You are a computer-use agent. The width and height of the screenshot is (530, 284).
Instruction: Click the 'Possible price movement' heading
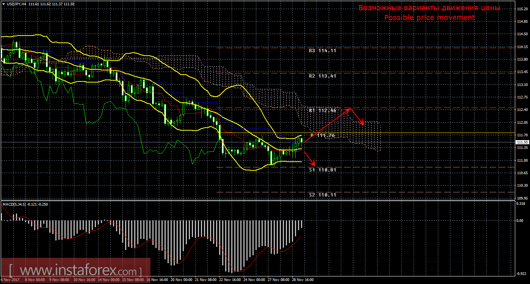click(x=429, y=17)
